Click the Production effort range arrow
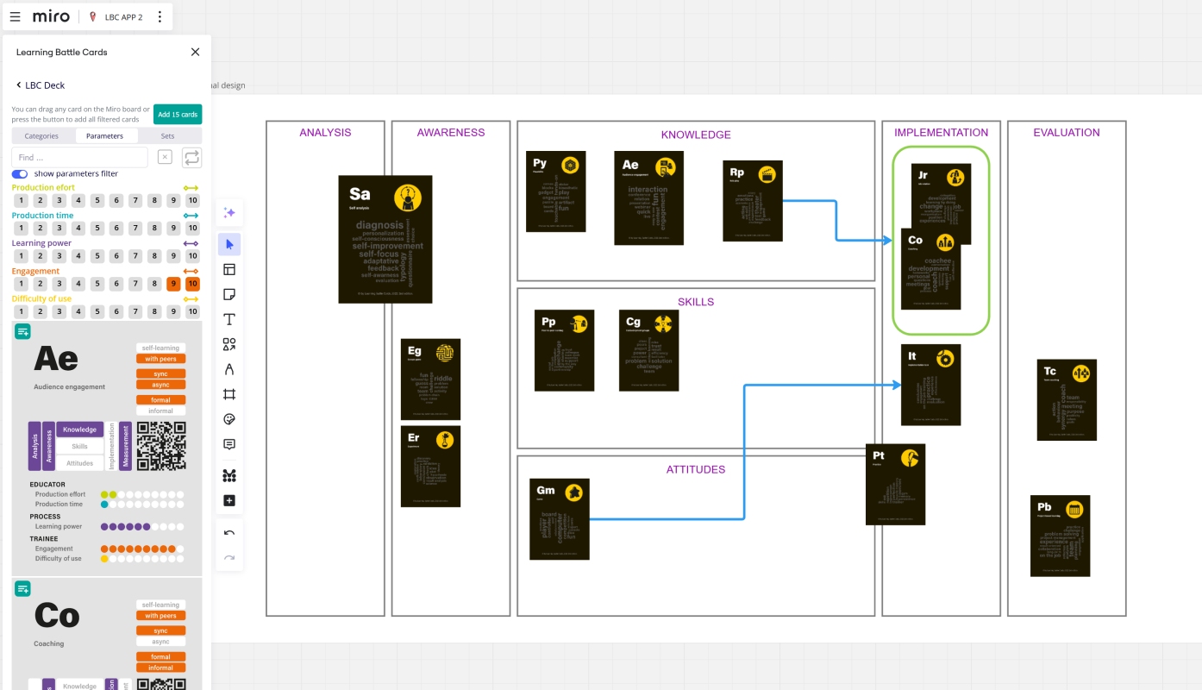 pos(191,188)
